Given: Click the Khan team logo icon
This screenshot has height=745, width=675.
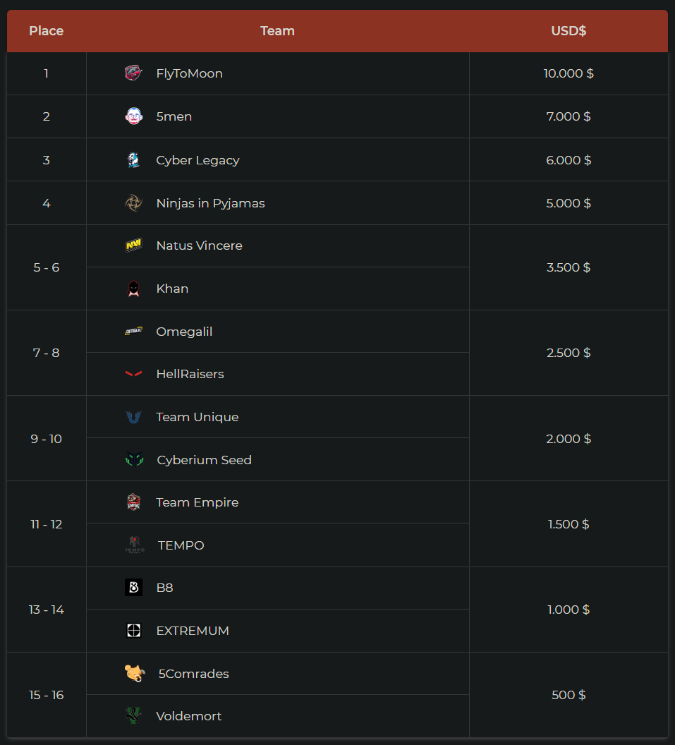Looking at the screenshot, I should point(133,289).
